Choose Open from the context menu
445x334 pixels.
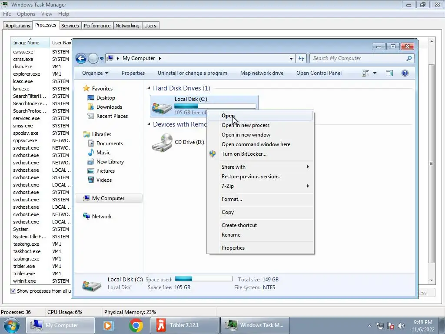(260, 116)
